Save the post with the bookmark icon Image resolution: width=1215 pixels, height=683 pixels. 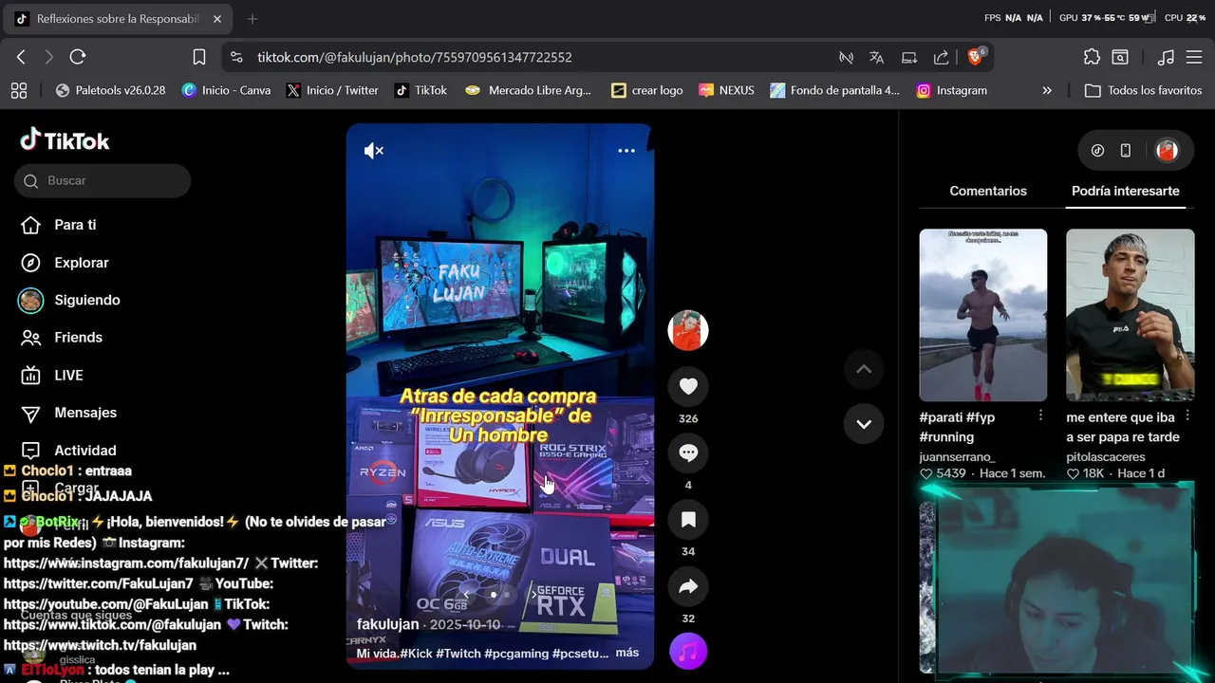[x=688, y=519]
